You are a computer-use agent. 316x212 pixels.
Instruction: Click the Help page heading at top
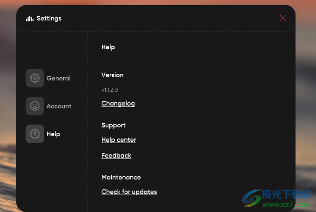pos(108,47)
